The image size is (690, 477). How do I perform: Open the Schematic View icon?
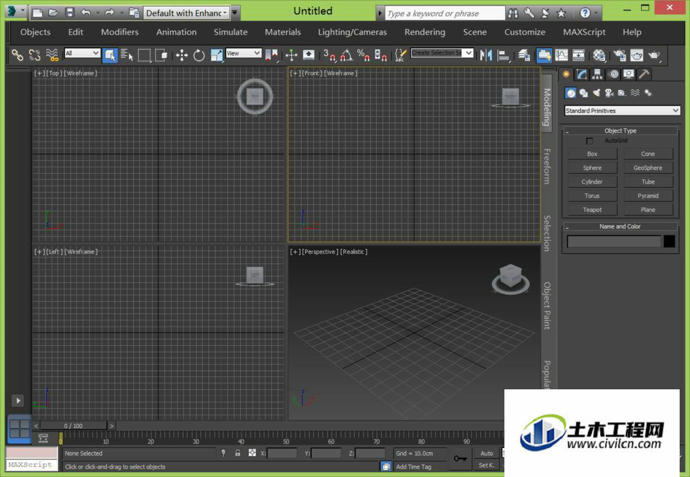pyautogui.click(x=579, y=55)
